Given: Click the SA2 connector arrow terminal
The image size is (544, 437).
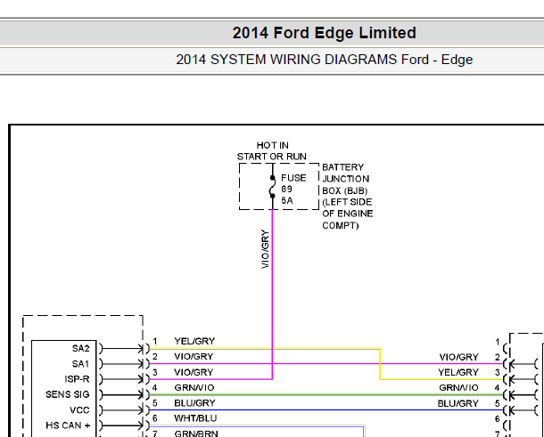Looking at the screenshot, I should pos(121,348).
